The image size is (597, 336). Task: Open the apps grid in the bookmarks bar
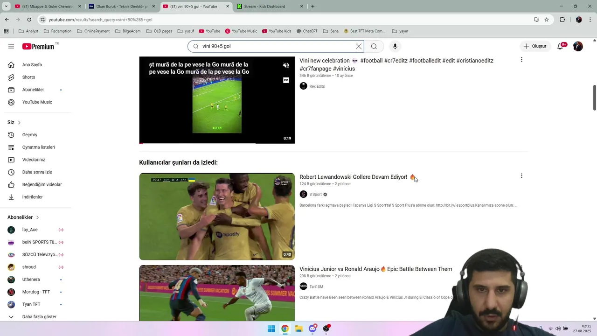tap(6, 31)
